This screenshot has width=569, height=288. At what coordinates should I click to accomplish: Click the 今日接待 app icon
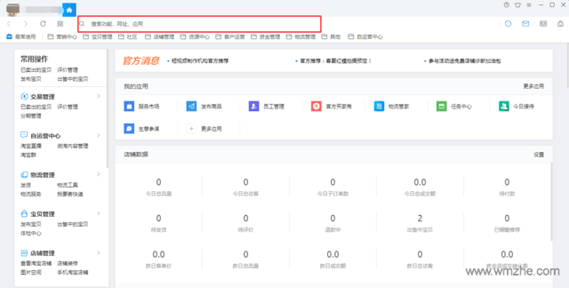(x=504, y=107)
